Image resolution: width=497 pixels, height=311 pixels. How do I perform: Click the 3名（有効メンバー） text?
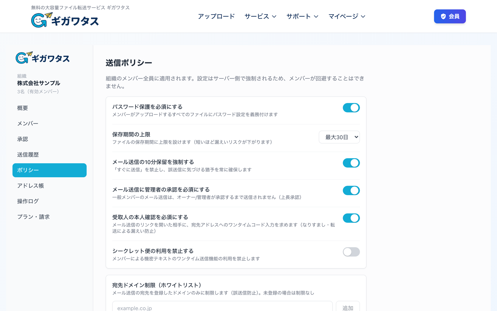[x=38, y=91]
